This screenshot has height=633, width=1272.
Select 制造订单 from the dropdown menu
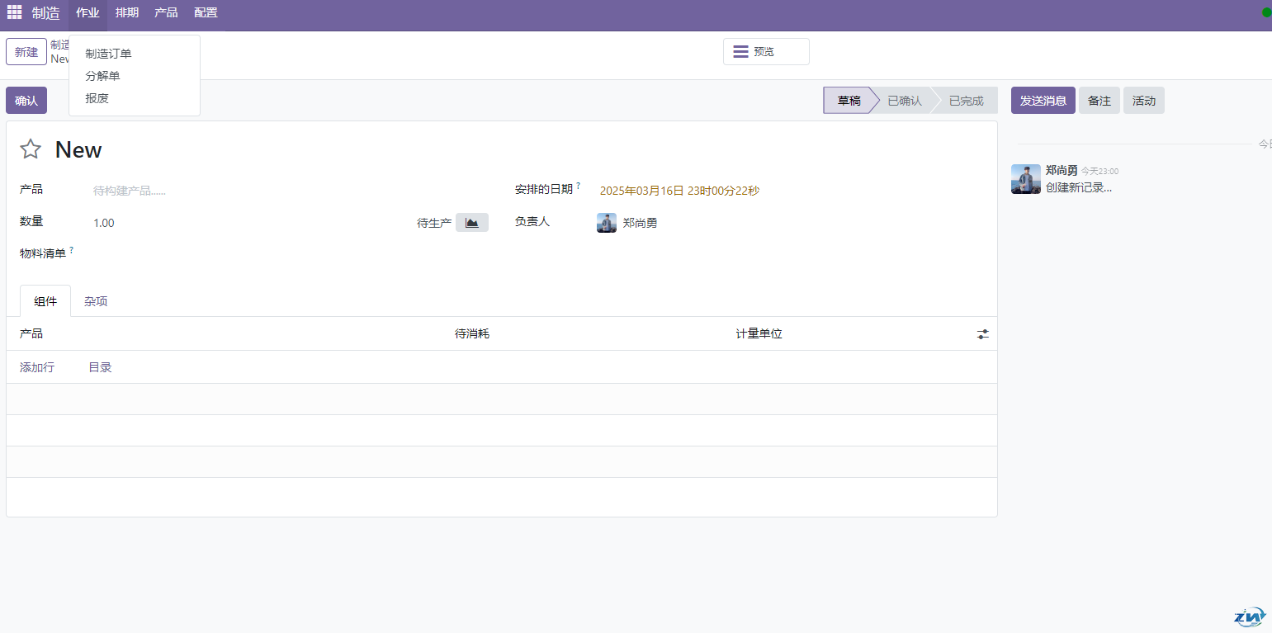[x=108, y=54]
